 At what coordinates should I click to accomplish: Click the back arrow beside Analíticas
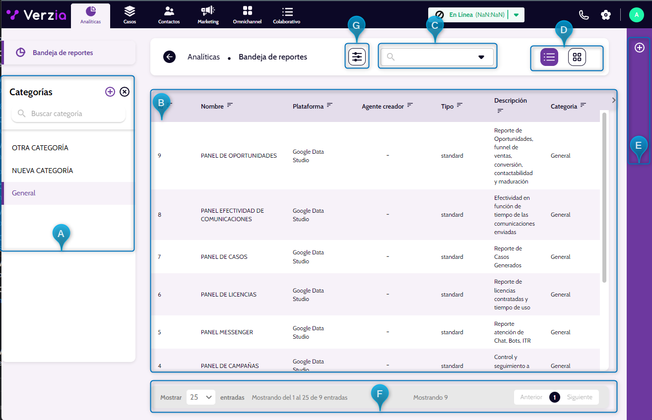[170, 57]
